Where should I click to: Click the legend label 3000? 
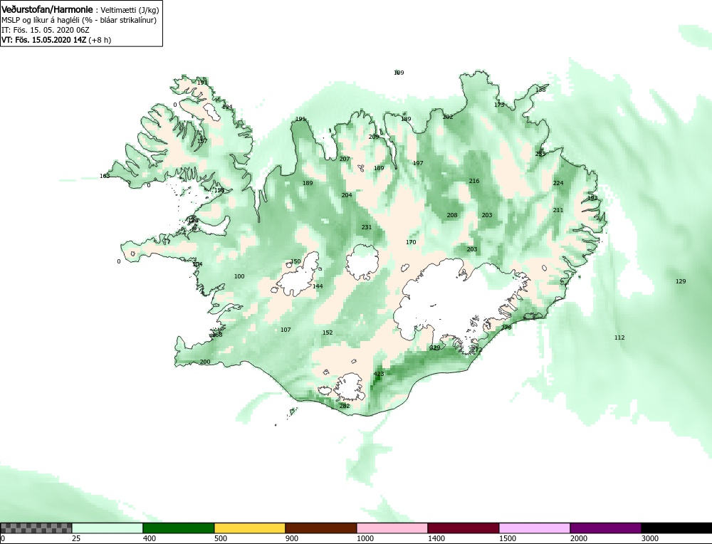[x=650, y=538]
